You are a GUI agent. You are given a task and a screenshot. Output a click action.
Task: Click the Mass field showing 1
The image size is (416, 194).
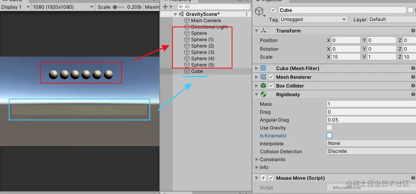pyautogui.click(x=371, y=104)
